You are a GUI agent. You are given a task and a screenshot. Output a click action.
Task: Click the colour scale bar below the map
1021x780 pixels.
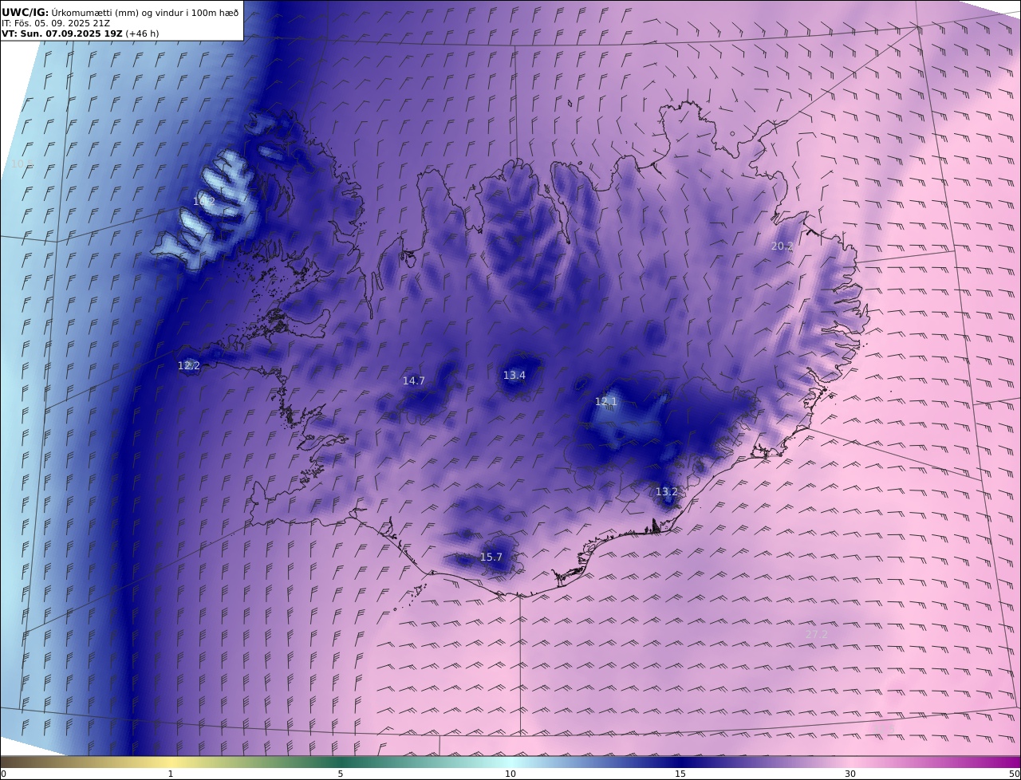[510, 762]
